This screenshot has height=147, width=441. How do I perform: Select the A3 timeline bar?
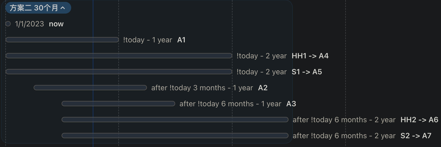pyautogui.click(x=118, y=104)
